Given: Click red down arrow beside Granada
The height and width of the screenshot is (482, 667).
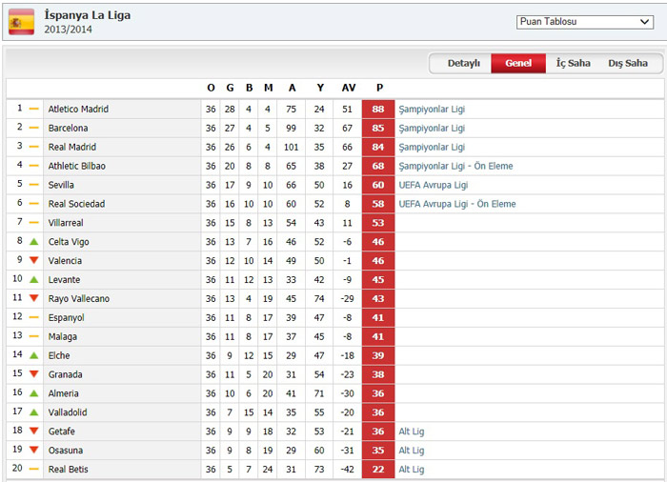Looking at the screenshot, I should pos(34,374).
